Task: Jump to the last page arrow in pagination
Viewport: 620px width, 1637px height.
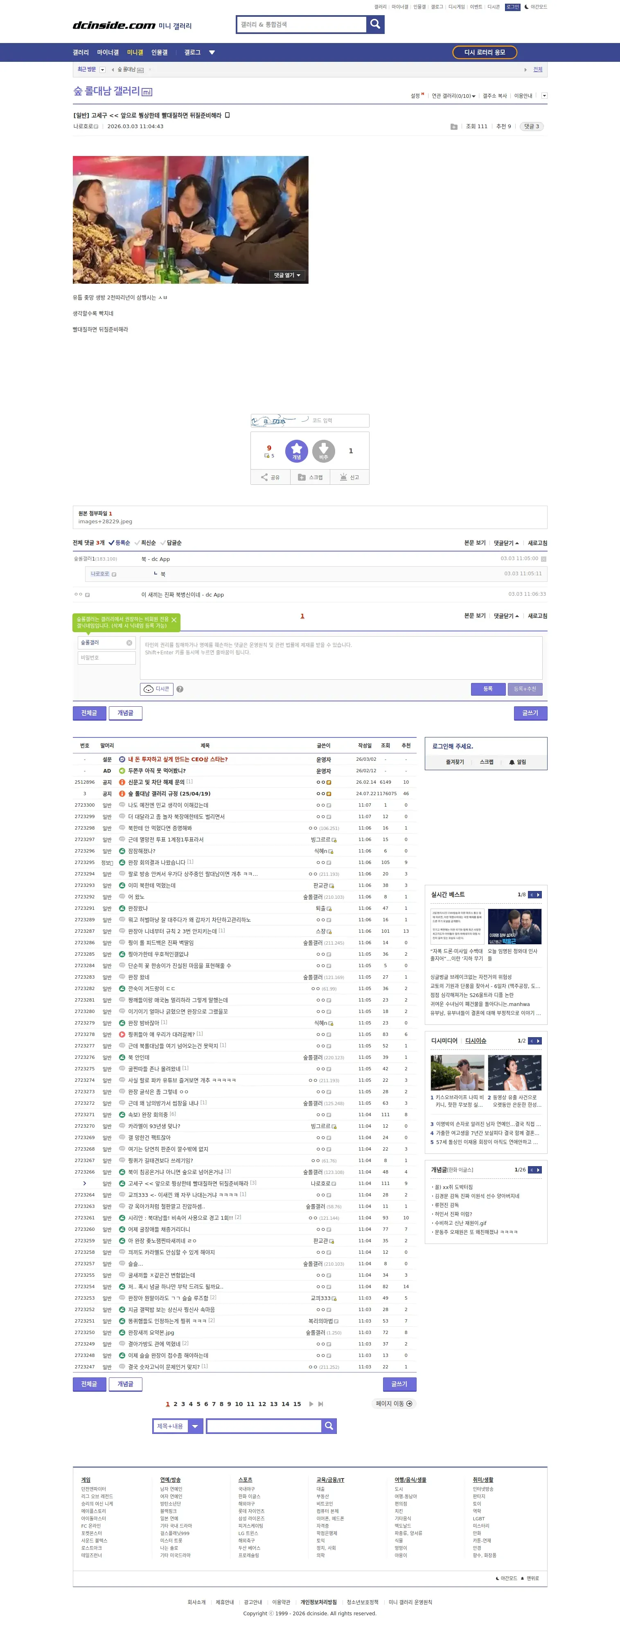Action: [321, 1404]
